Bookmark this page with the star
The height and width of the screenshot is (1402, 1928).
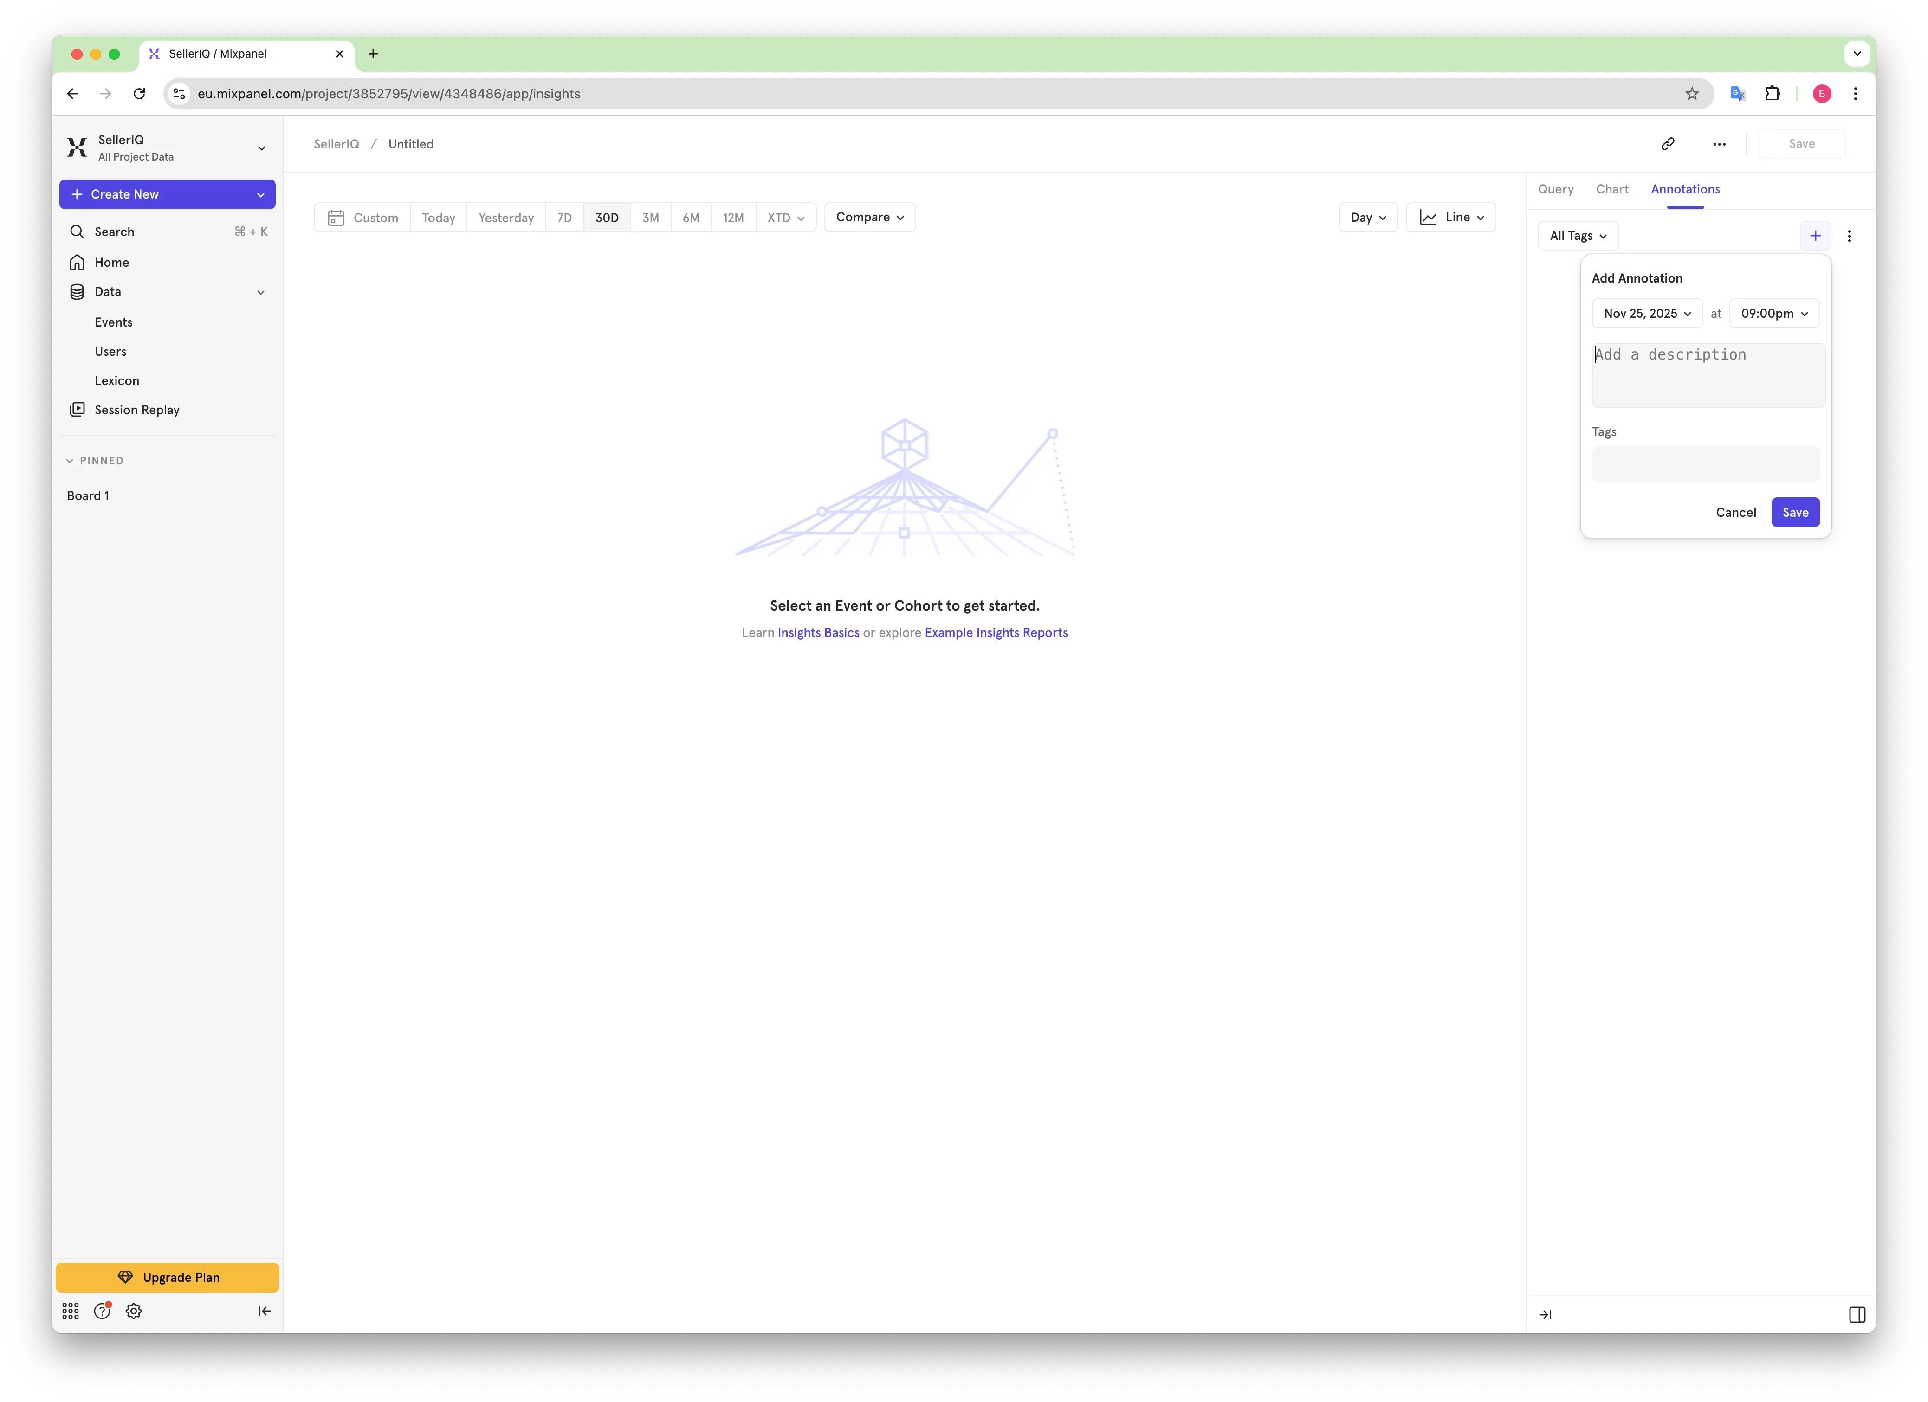click(x=1692, y=93)
